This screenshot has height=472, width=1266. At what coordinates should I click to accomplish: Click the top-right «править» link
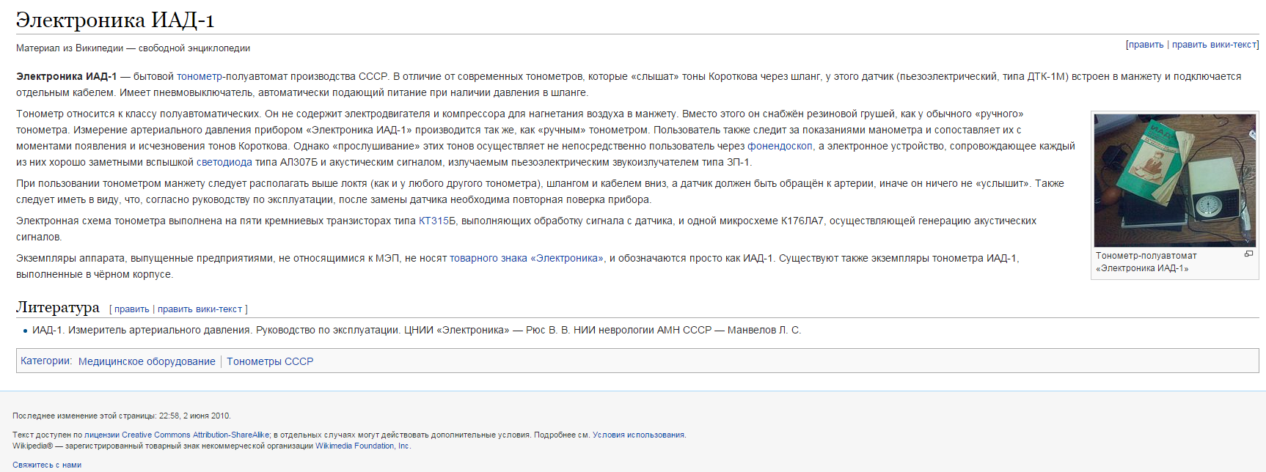pos(1146,45)
